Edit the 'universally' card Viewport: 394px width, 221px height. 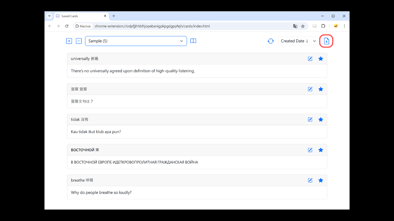[x=310, y=59]
